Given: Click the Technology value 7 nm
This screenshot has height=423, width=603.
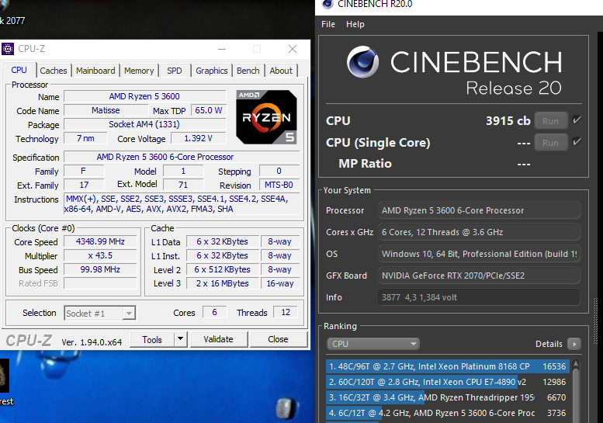Looking at the screenshot, I should click(x=85, y=138).
